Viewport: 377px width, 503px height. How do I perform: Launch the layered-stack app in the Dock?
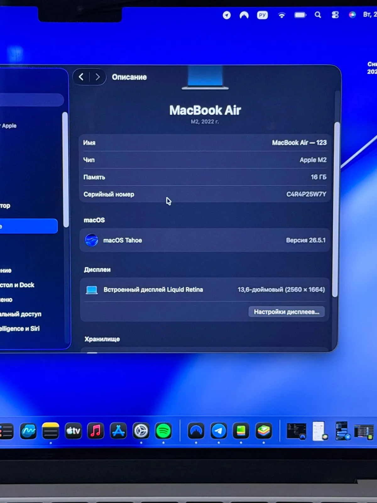coord(264,431)
